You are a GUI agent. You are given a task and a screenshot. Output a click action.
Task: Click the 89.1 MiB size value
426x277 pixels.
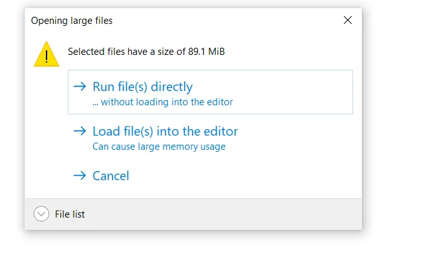pos(206,52)
